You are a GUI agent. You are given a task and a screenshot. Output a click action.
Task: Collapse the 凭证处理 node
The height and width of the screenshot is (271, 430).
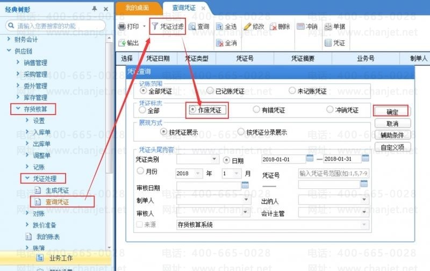(x=27, y=179)
